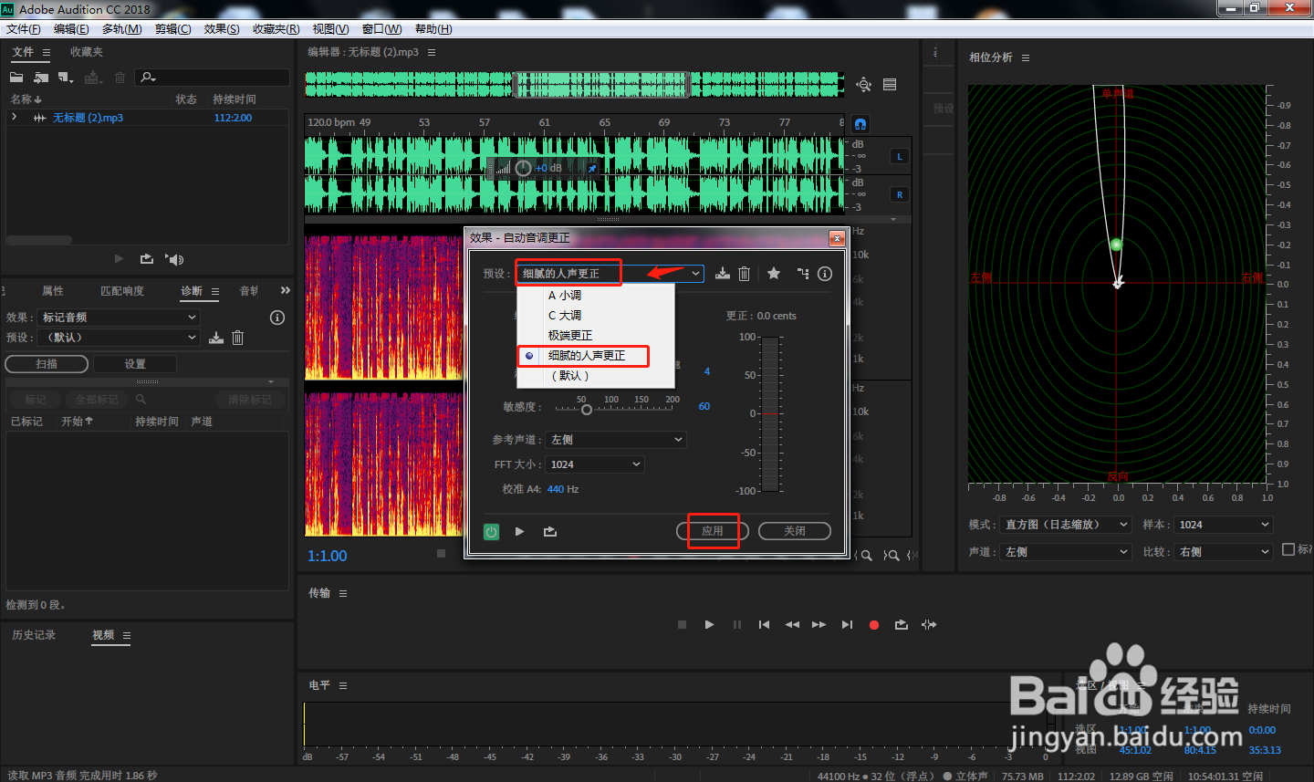Click the star favorite icon in the effect dialog
Viewport: 1314px width, 782px height.
click(774, 273)
